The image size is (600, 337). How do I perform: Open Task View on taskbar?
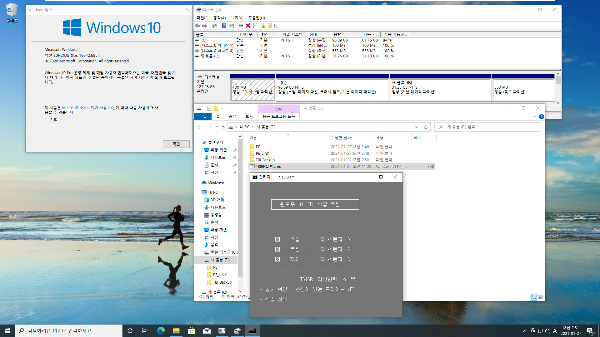point(145,331)
